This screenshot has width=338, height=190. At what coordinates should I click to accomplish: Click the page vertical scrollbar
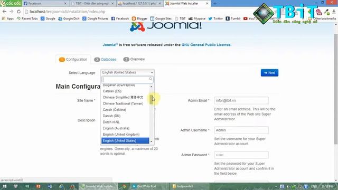pos(336,89)
